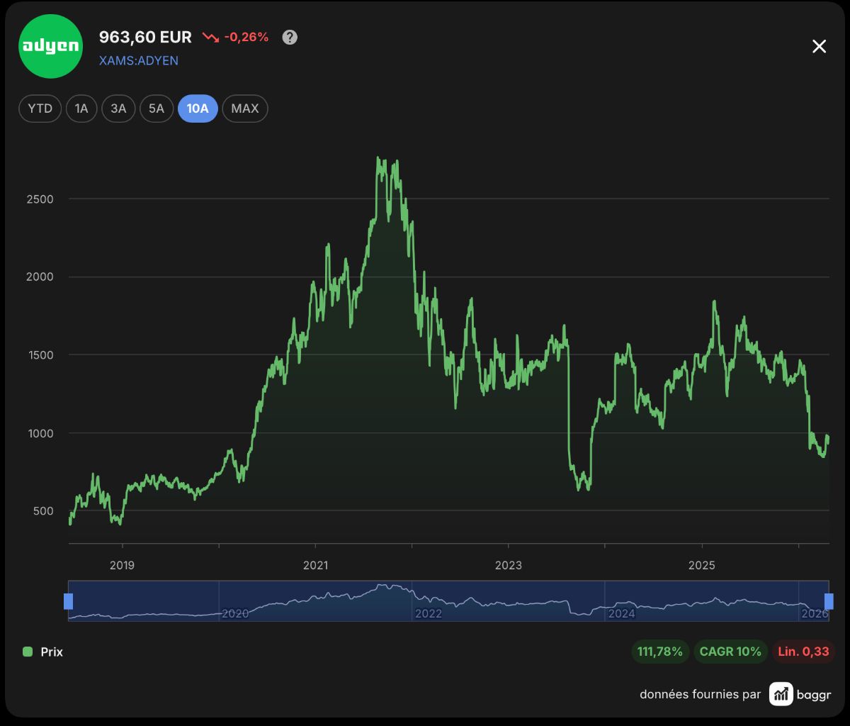Open the help question mark icon
The height and width of the screenshot is (726, 850).
point(290,38)
